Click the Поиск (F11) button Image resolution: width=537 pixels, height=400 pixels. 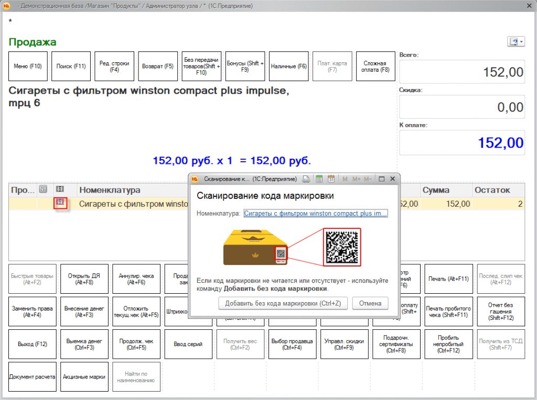[x=71, y=66]
